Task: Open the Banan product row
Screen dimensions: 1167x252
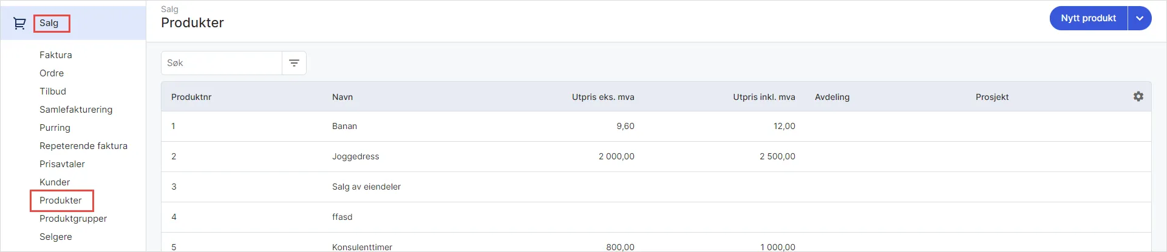Action: tap(344, 126)
